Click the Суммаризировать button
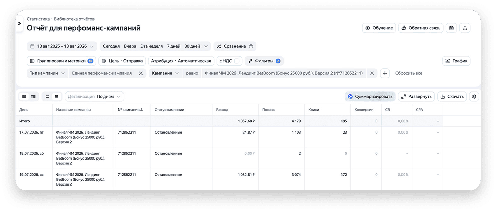496x211 pixels. [370, 97]
